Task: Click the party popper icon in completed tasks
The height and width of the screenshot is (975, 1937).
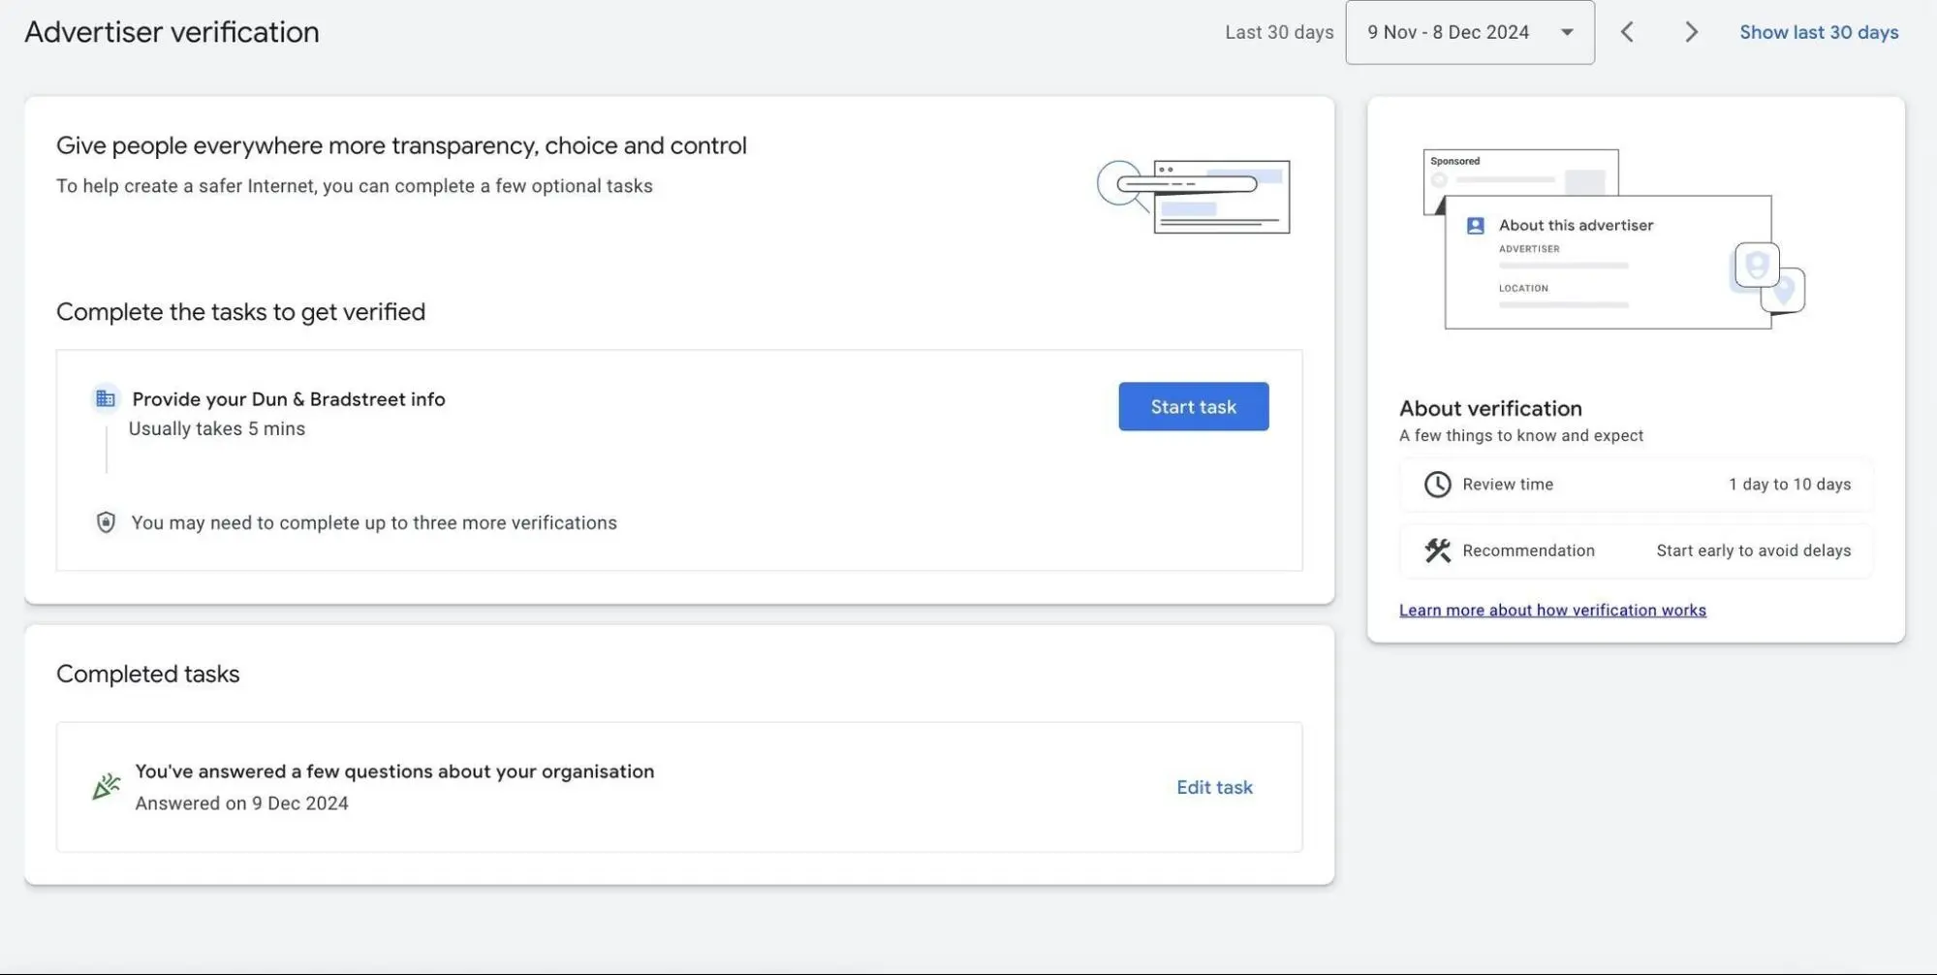Action: [106, 786]
